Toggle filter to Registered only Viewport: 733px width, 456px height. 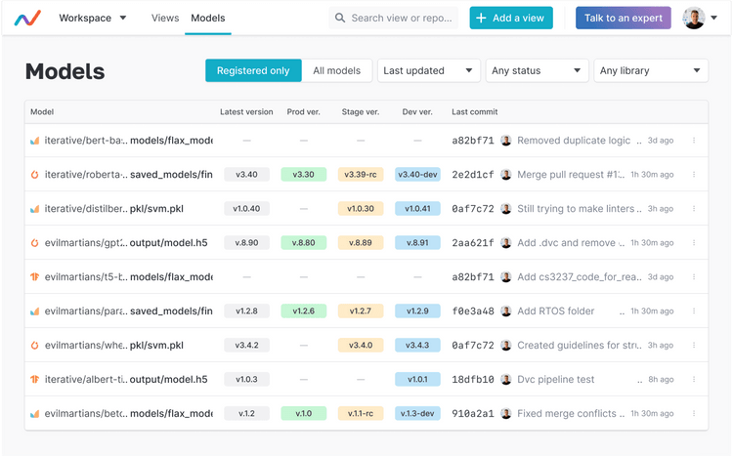[253, 70]
